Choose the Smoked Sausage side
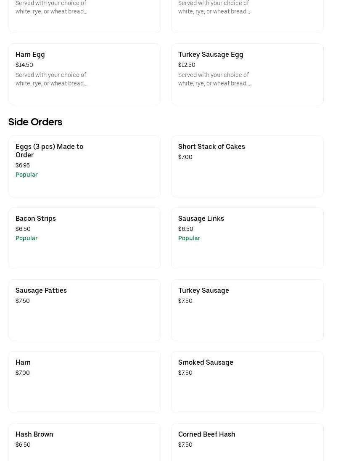Screen dimensions: 338x461 206,362
